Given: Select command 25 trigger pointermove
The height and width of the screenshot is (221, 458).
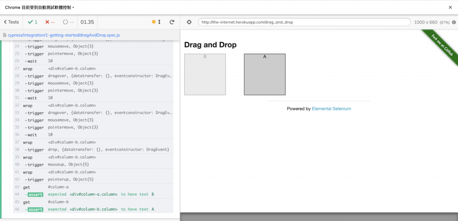Looking at the screenshot, I should [x=93, y=54].
